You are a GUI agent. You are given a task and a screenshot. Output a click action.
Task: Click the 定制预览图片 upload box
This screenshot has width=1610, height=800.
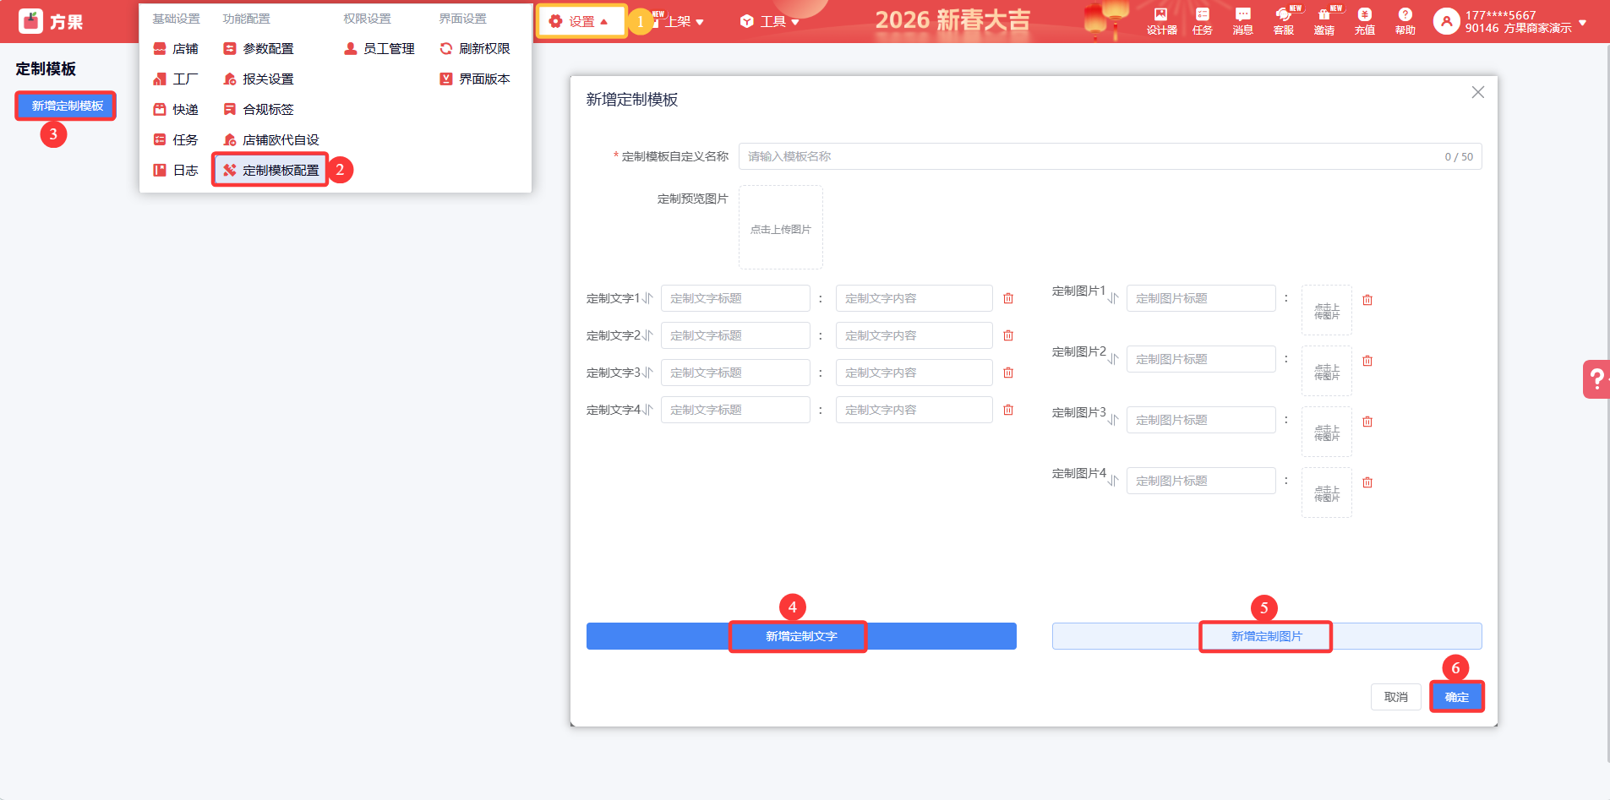click(x=781, y=227)
